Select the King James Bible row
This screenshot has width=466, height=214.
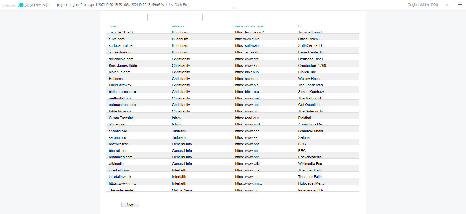point(123,65)
